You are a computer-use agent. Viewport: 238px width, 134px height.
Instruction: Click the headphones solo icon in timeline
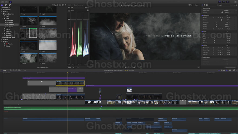(x=224, y=70)
